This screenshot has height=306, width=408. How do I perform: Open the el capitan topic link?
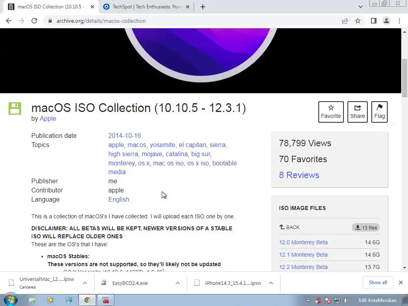[x=192, y=145]
